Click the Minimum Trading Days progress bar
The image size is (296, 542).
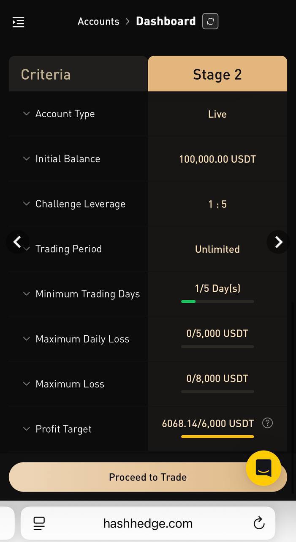pyautogui.click(x=217, y=301)
